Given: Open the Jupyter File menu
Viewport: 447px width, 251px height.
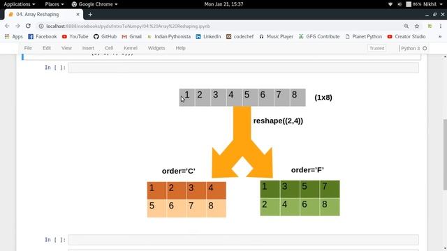Looking at the screenshot, I should pyautogui.click(x=28, y=48).
